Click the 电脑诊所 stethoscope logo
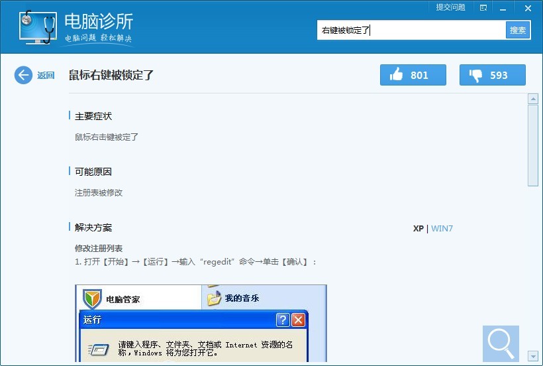Screen dimensions: 543x366 [38, 27]
